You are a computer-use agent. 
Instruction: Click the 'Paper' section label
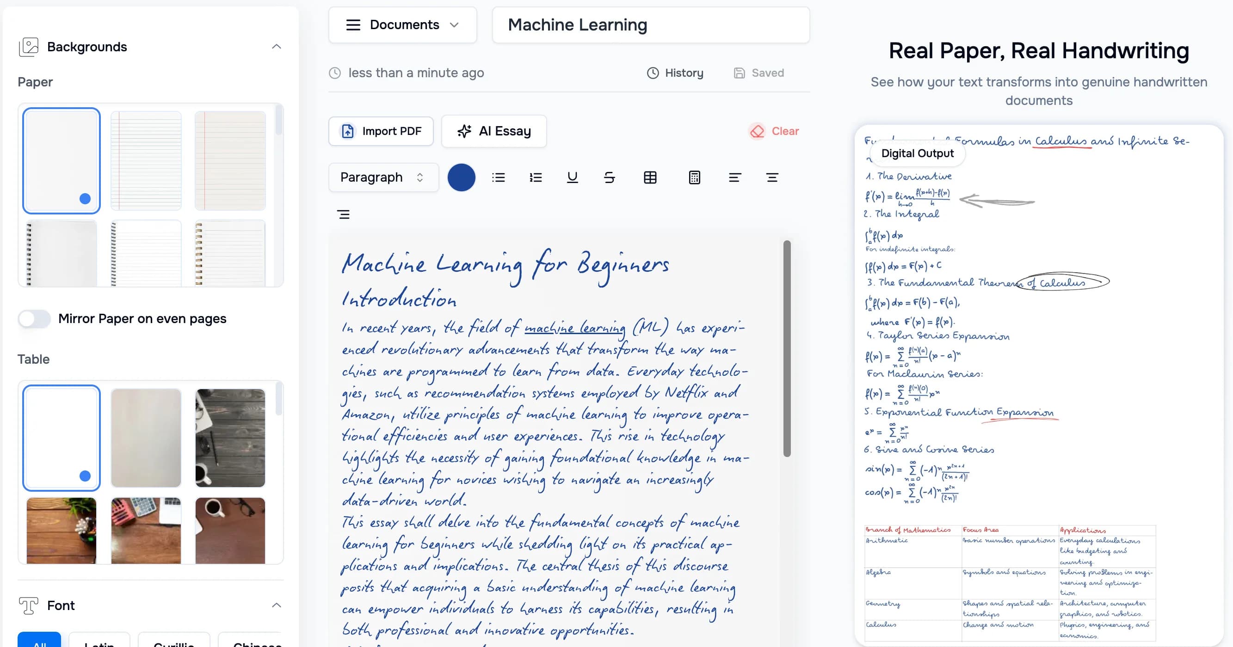pos(35,82)
